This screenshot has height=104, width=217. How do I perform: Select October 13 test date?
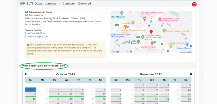point(79,94)
